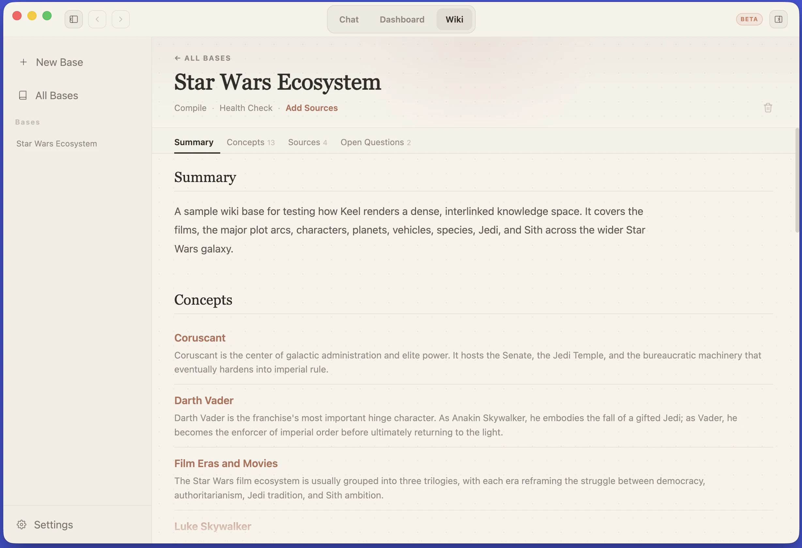Open the Concepts tab
The height and width of the screenshot is (548, 802).
coord(251,142)
